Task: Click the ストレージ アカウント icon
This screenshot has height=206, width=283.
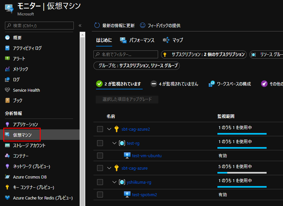Action: [8, 145]
